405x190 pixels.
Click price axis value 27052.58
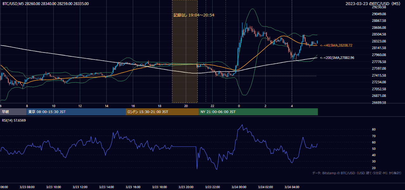pyautogui.click(x=379, y=89)
